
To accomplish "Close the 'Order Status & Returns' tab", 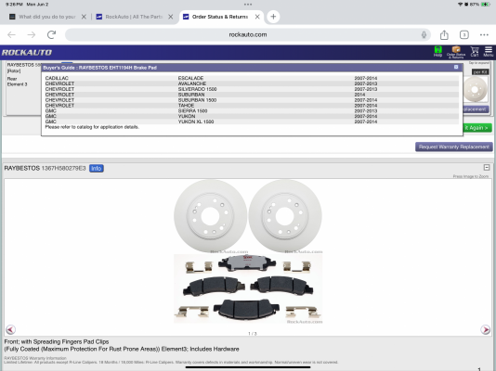I will point(257,17).
